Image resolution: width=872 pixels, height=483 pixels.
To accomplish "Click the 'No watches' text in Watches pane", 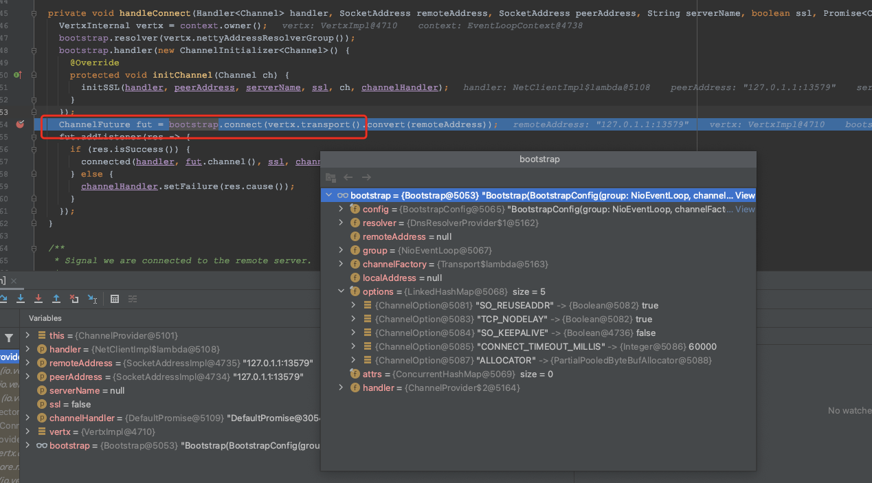I will click(x=850, y=410).
